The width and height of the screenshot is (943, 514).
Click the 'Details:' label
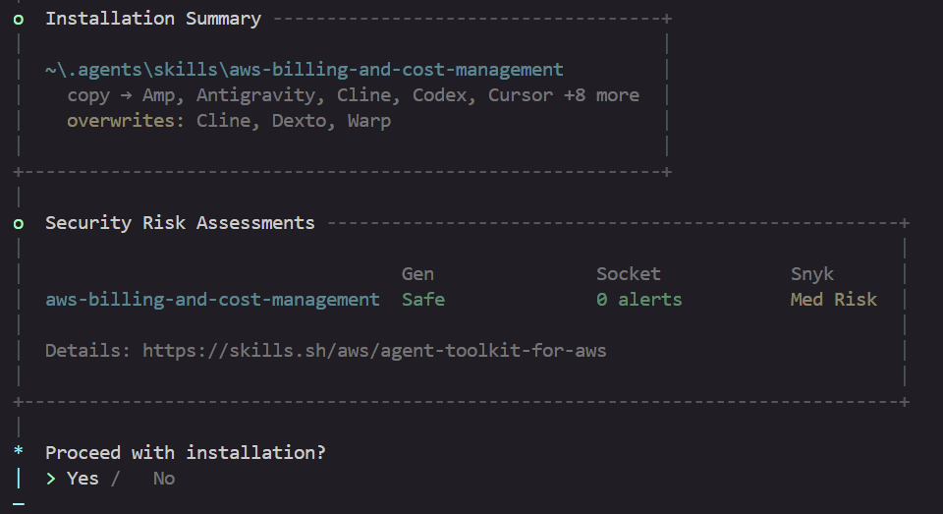[87, 350]
